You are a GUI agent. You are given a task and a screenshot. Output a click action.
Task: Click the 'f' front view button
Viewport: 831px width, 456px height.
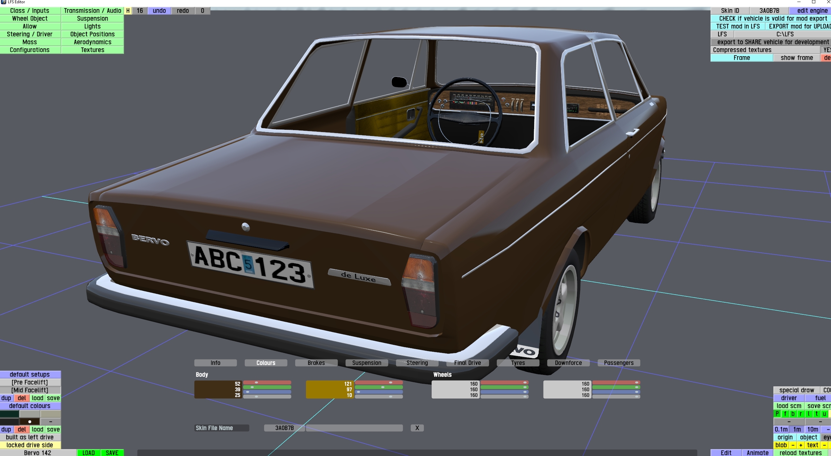click(x=785, y=414)
